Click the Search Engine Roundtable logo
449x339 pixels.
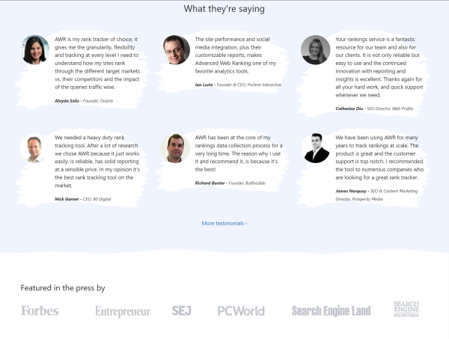406,309
